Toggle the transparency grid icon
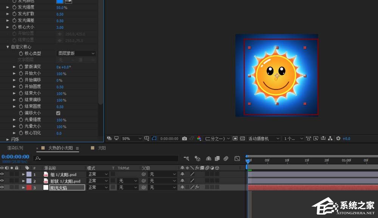 [x=242, y=139]
